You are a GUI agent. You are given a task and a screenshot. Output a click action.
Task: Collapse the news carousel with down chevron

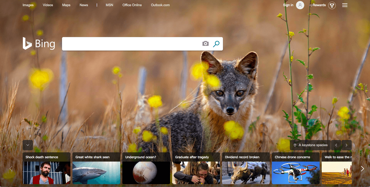coord(28,145)
